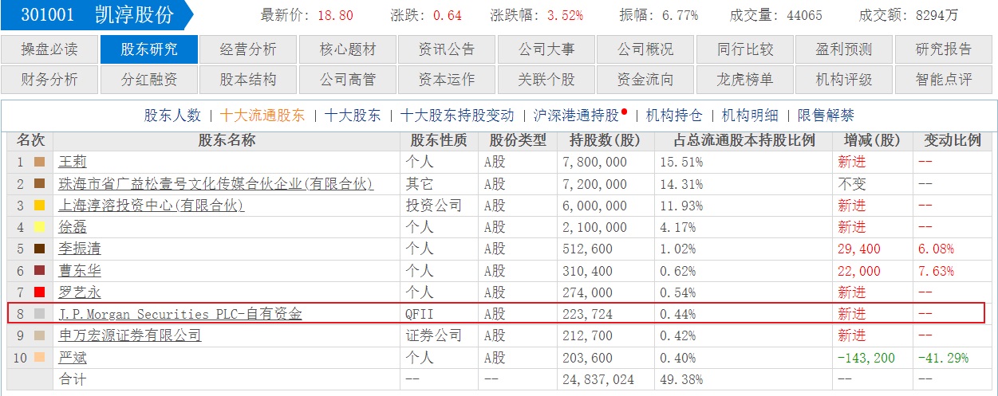Open shareholder 李振清 link

80,249
